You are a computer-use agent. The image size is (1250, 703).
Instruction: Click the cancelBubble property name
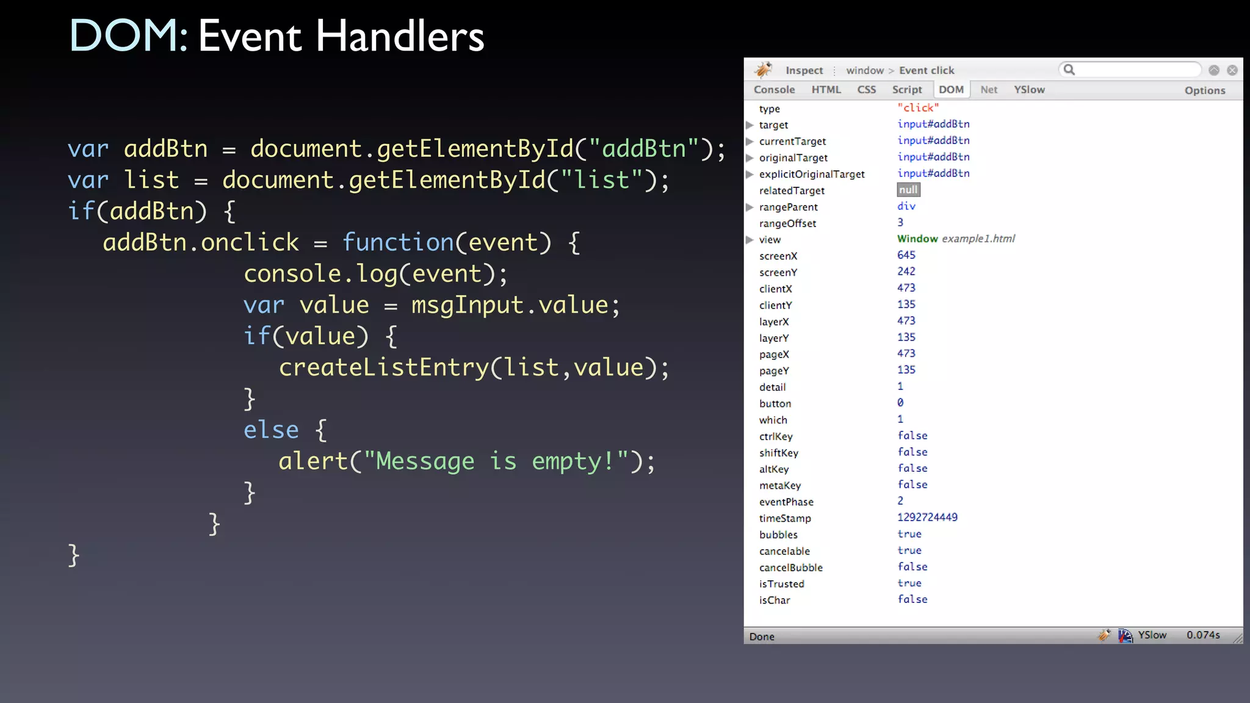pyautogui.click(x=791, y=568)
